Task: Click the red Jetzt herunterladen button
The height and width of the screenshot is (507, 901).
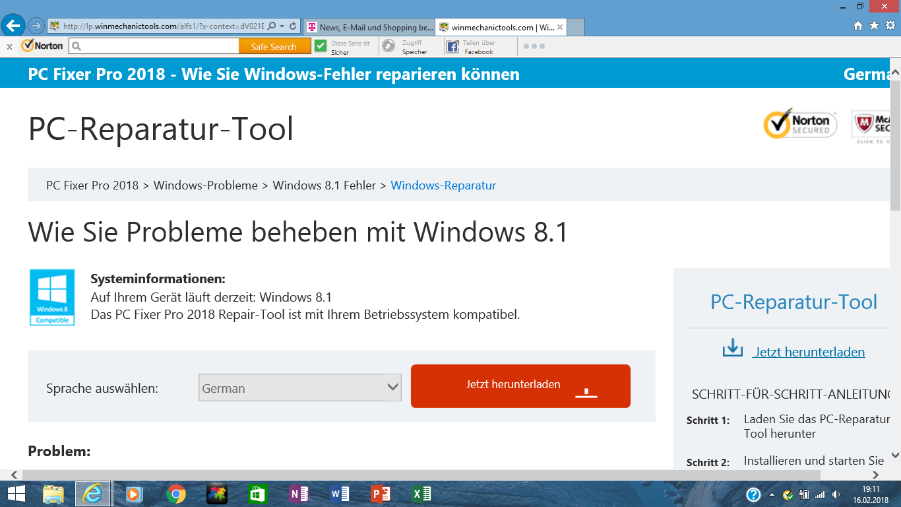Action: (x=520, y=386)
